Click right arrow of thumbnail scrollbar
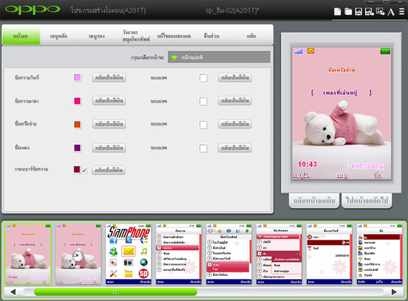Image resolution: width=408 pixels, height=301 pixels. [394, 291]
